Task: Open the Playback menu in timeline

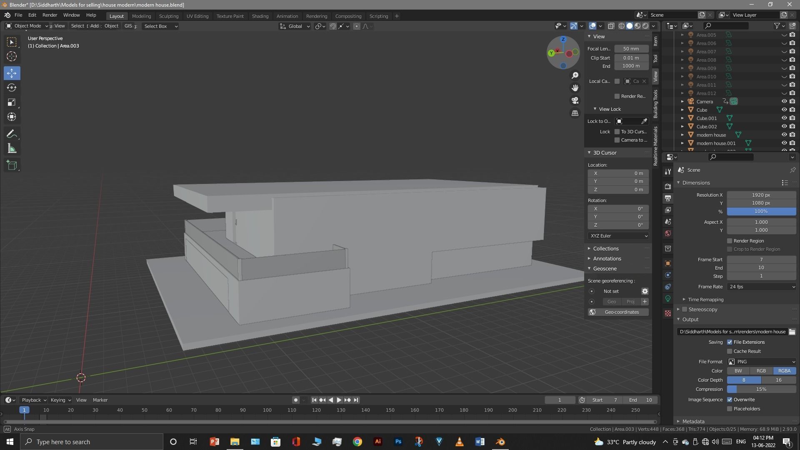Action: pos(34,400)
